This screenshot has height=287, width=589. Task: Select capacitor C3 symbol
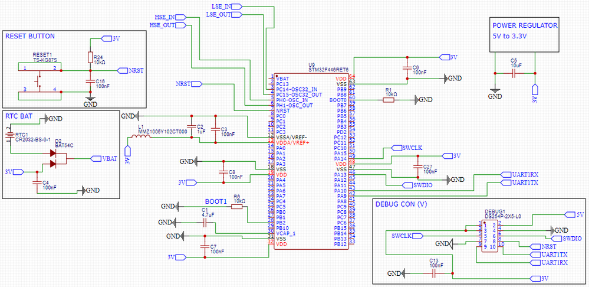tap(216, 129)
